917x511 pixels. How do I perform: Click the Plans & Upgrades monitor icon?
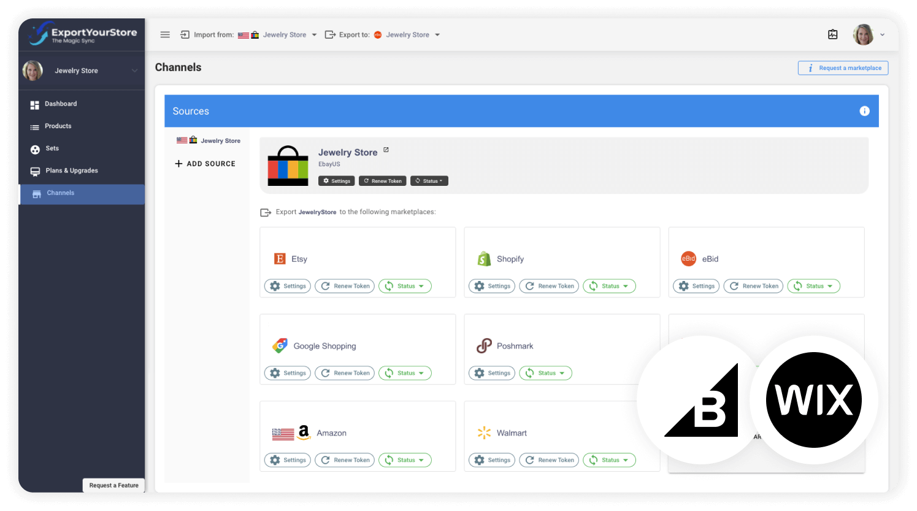click(35, 171)
